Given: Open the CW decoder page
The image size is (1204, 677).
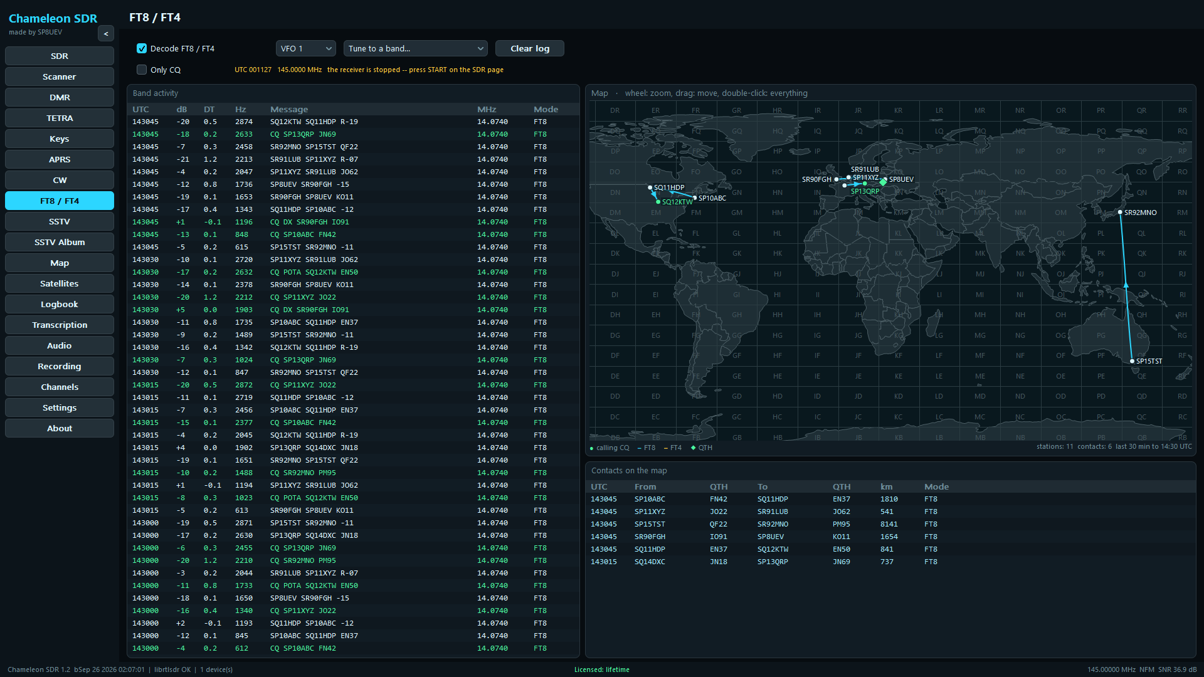Looking at the screenshot, I should point(60,180).
